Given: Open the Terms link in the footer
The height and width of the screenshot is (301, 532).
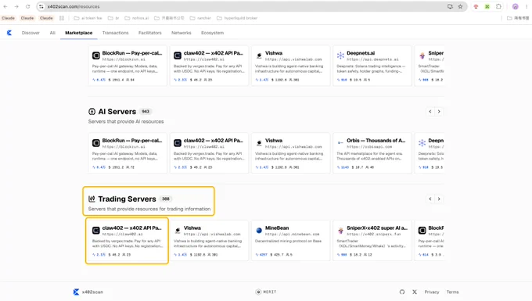Looking at the screenshot, I should pos(453,292).
